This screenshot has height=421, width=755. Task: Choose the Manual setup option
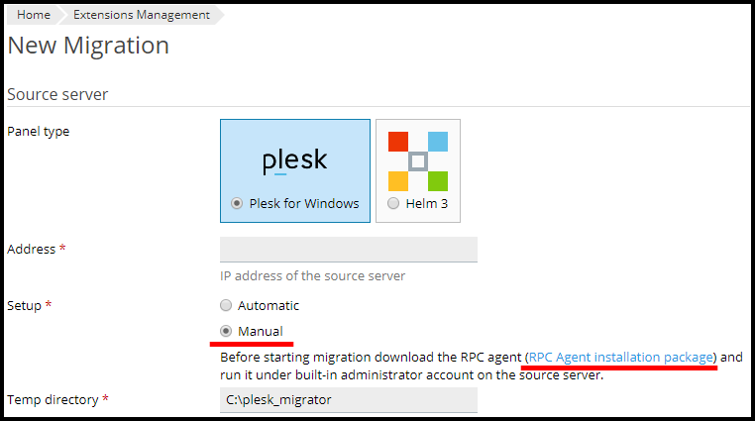pyautogui.click(x=226, y=331)
